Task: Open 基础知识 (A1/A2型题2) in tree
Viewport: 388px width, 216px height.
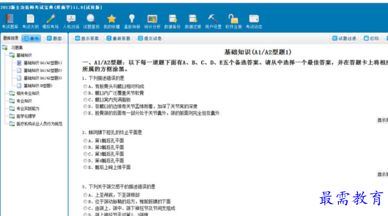Action: click(x=42, y=70)
